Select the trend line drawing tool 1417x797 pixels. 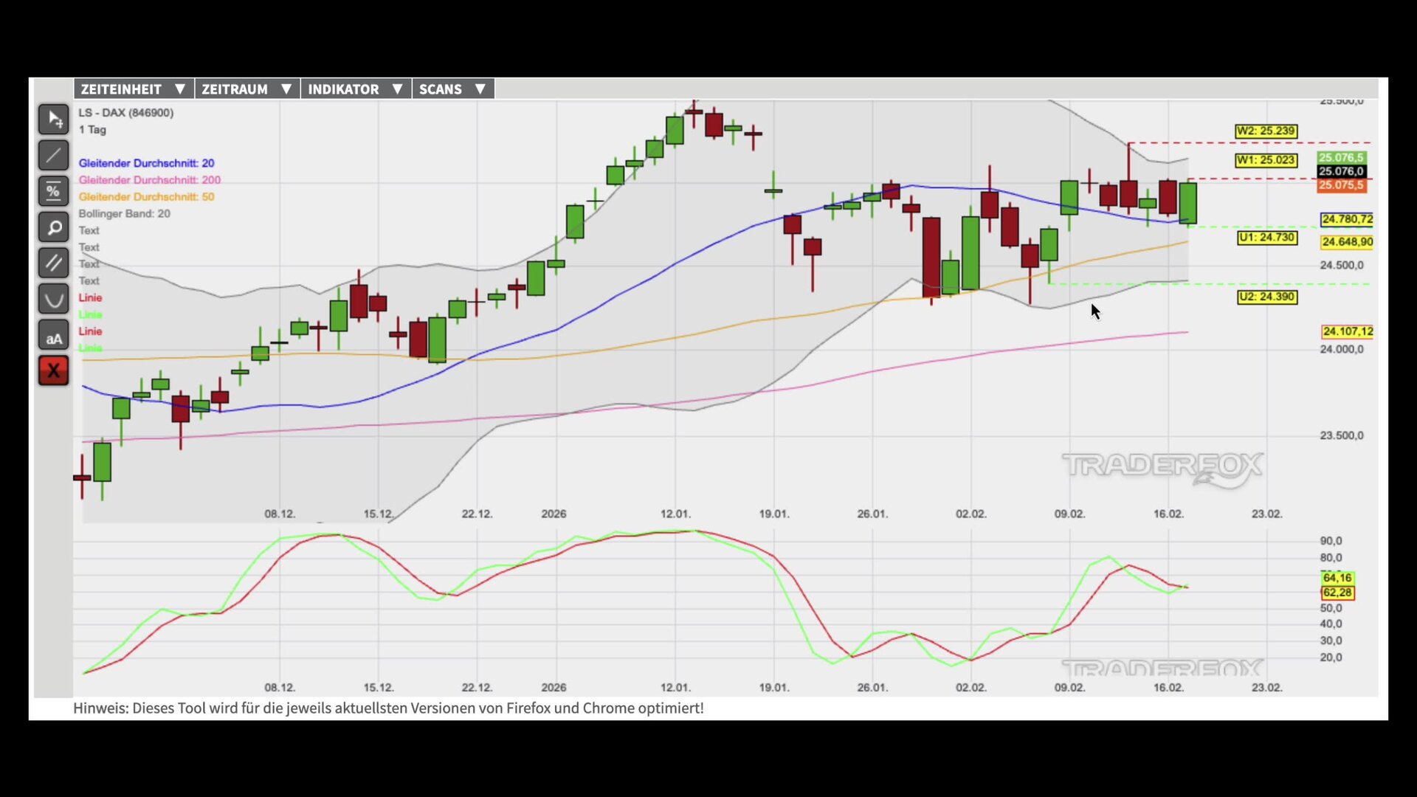tap(53, 156)
